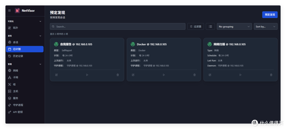Image resolution: width=286 pixels, height=129 pixels.
Task: Click the Schedule 每 24 小时 value on 网络扫描 card
Action: coord(224,55)
